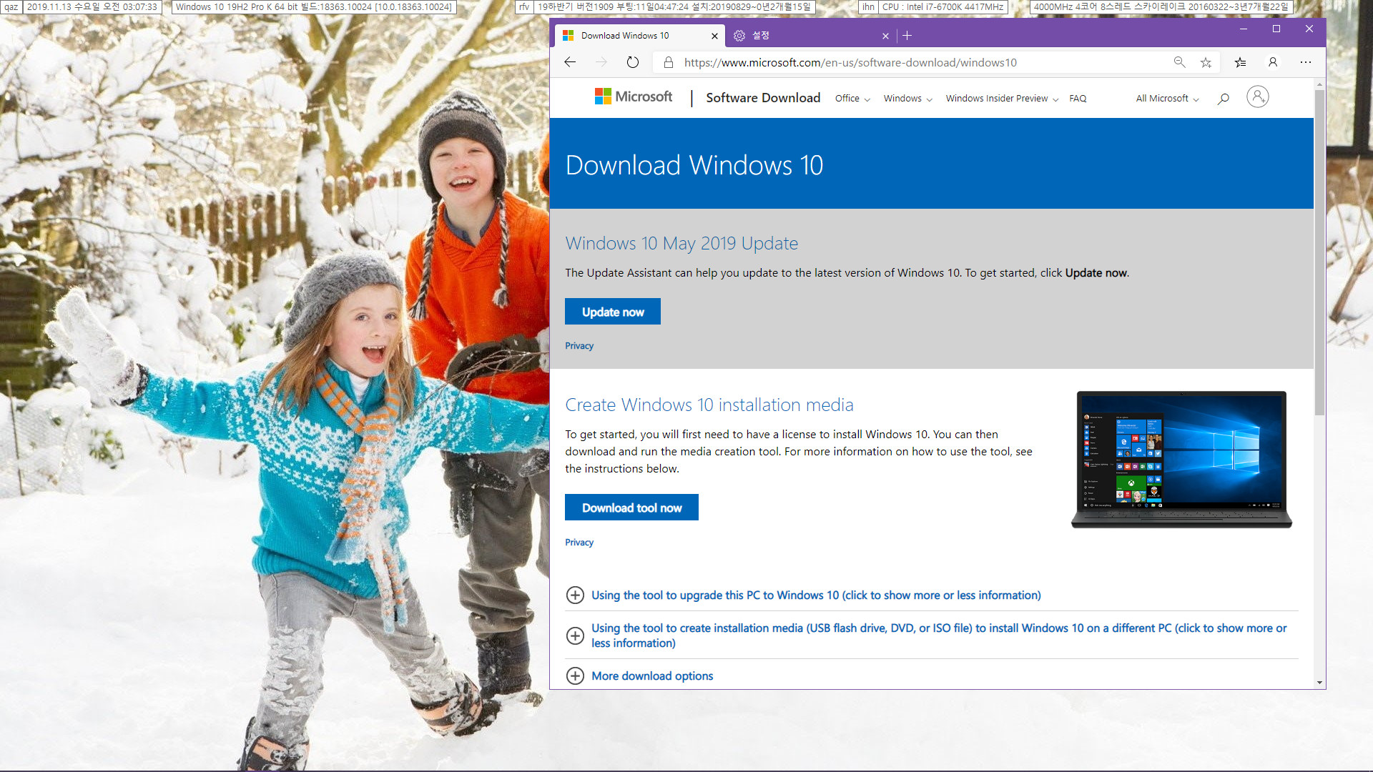Click the gear icon on the 설정 tab
1373x772 pixels.
tap(739, 36)
